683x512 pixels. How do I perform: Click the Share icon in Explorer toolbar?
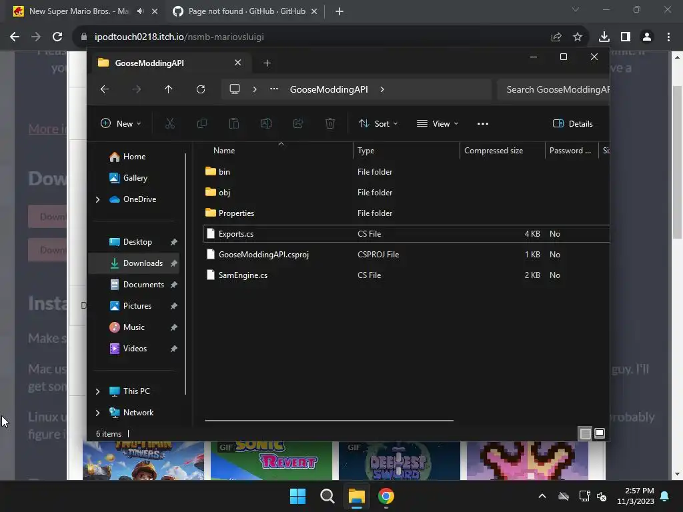pos(298,123)
